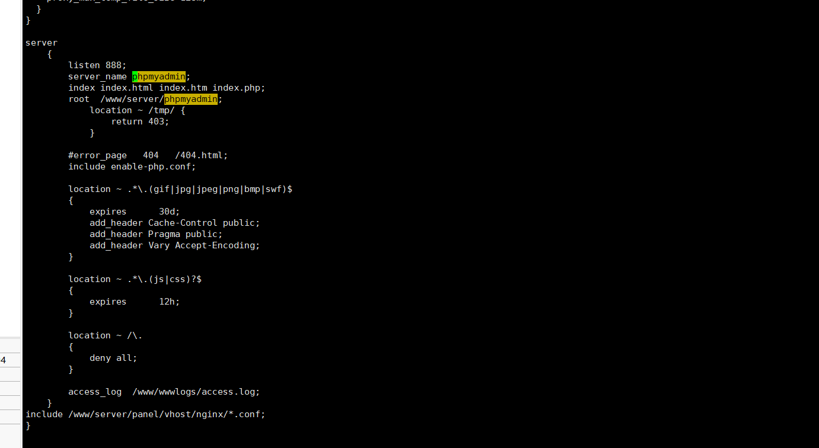The width and height of the screenshot is (819, 448).
Task: Place cursor on 'listen 888;' line
Action: (97, 65)
